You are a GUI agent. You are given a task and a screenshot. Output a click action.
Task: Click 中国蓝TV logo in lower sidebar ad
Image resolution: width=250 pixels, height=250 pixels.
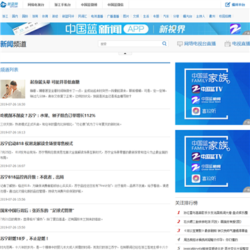click(x=196, y=157)
